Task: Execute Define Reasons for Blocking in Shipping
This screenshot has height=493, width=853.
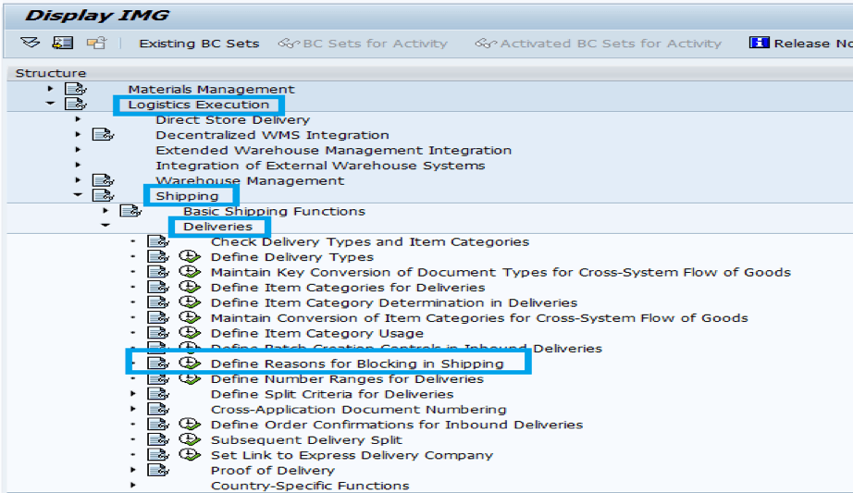Action: point(190,363)
